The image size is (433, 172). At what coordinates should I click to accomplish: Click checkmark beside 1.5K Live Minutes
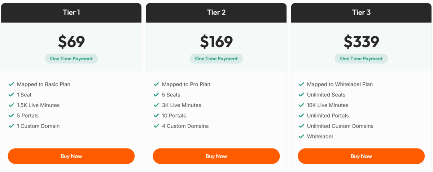[11, 105]
